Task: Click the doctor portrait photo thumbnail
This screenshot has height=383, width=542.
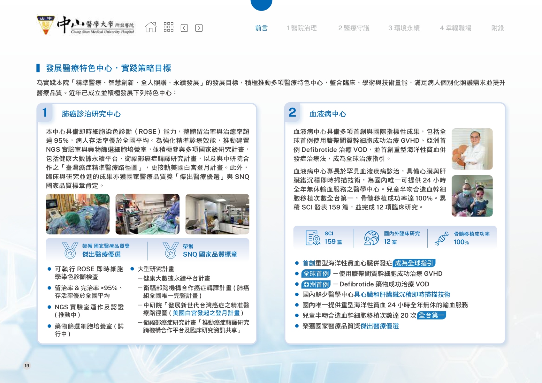Action: (x=472, y=149)
